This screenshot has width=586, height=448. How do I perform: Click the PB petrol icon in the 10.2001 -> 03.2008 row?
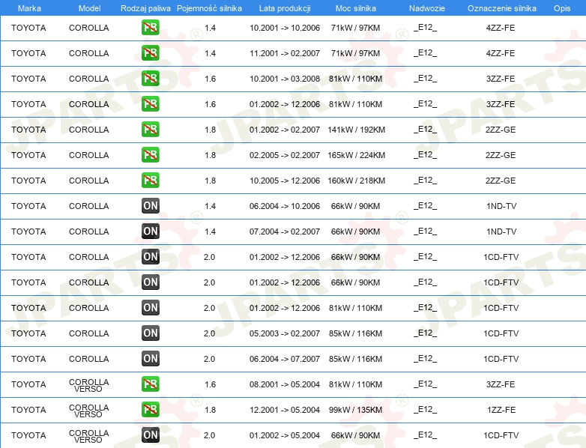[150, 79]
